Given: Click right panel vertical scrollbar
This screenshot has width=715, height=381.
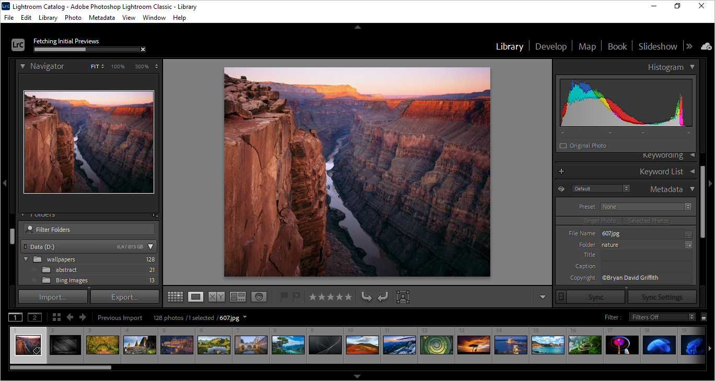Looking at the screenshot, I should click(x=703, y=201).
